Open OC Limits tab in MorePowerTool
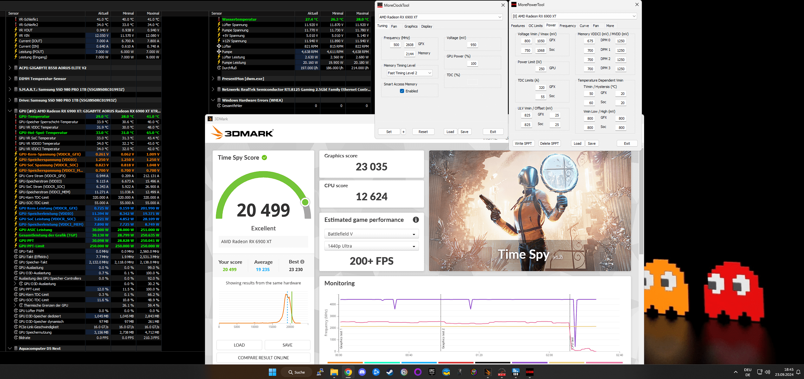This screenshot has width=804, height=379. [535, 26]
